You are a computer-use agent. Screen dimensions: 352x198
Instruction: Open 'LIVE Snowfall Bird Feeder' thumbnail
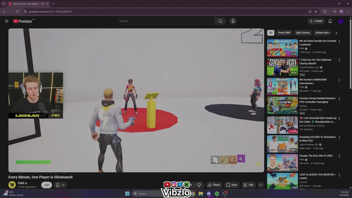tap(282, 125)
